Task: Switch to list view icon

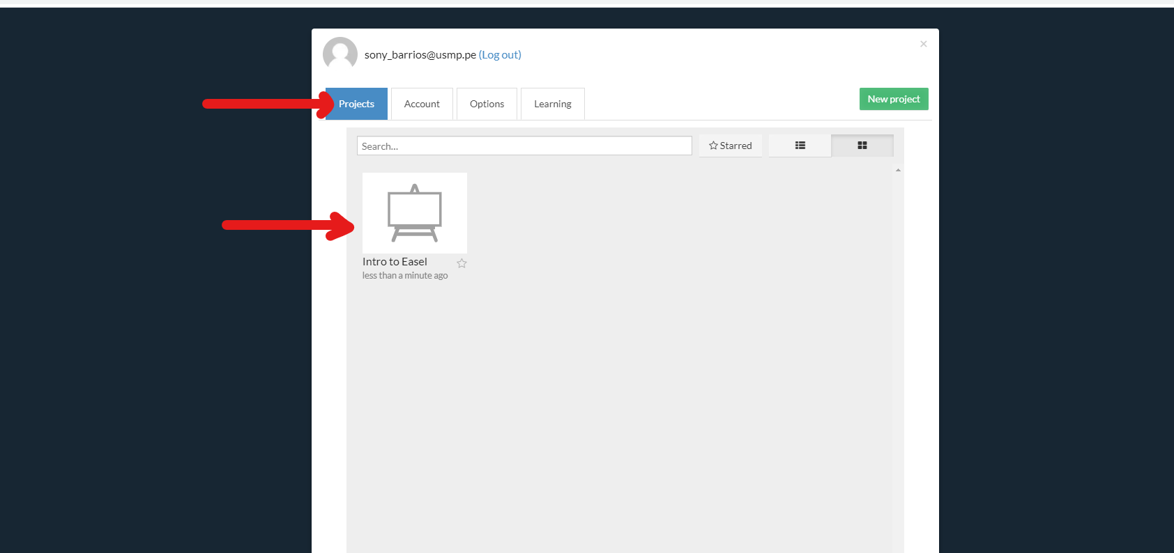Action: pyautogui.click(x=800, y=146)
